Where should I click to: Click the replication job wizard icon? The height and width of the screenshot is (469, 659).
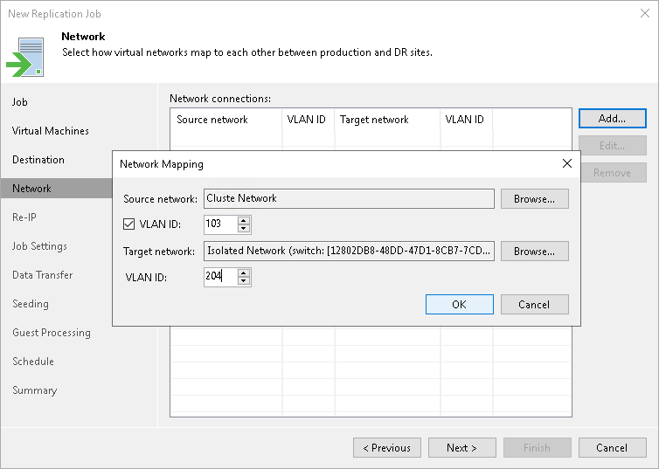[x=24, y=57]
